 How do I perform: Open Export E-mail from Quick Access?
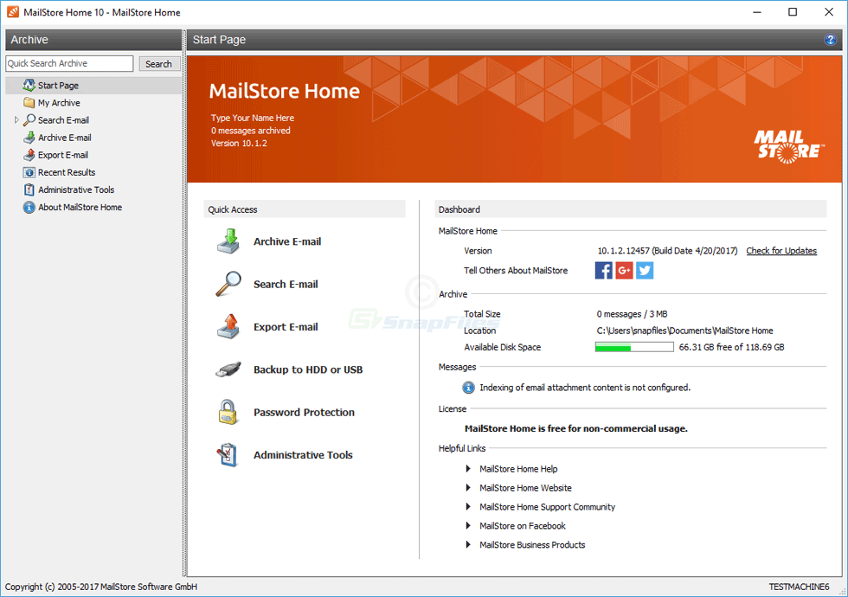(x=286, y=326)
